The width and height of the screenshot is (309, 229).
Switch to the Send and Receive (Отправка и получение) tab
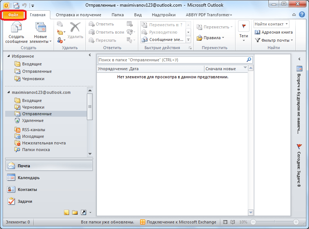click(x=79, y=15)
